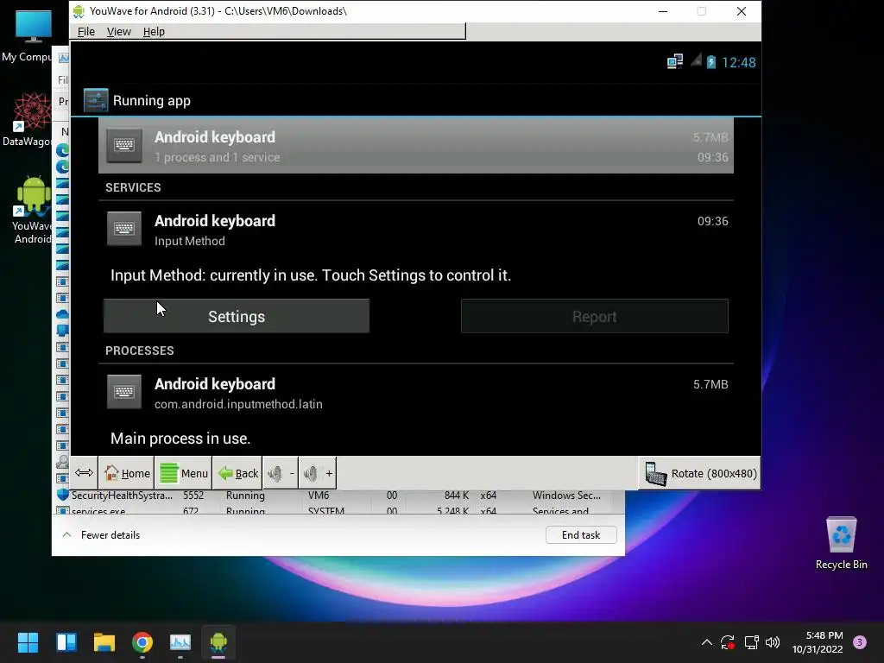The height and width of the screenshot is (663, 884).
Task: Click the SERVICES section header
Action: tap(133, 187)
